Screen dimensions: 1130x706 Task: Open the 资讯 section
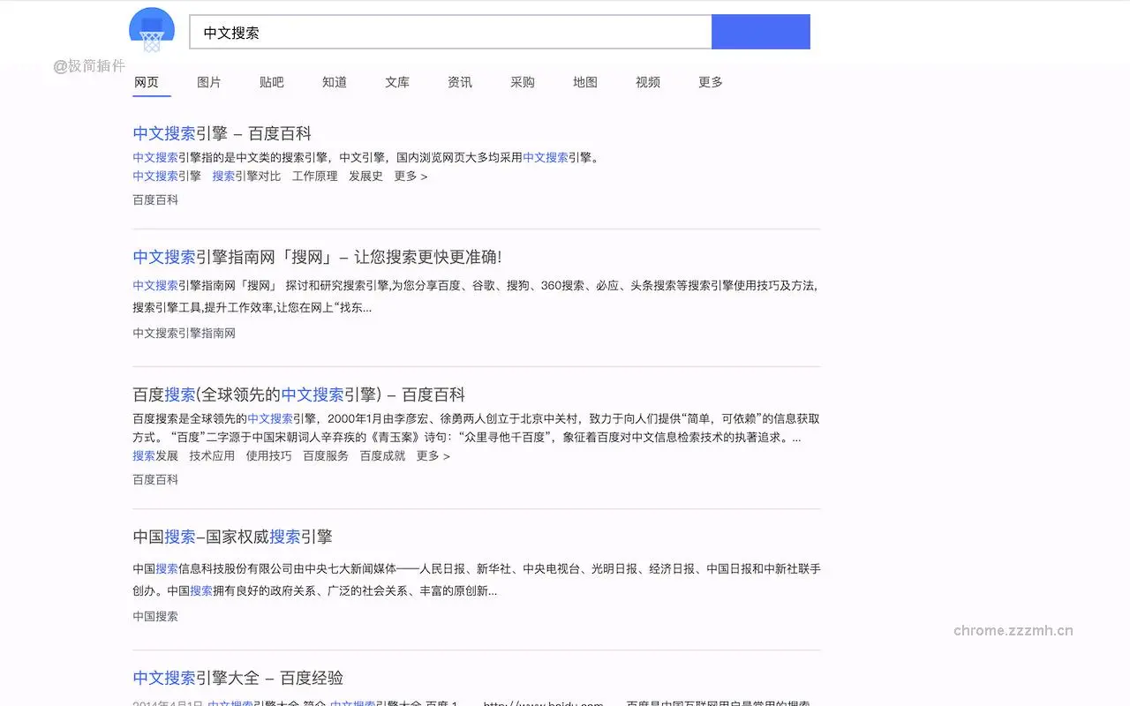[460, 82]
